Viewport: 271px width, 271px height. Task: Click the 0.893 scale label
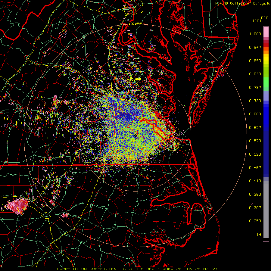pyautogui.click(x=255, y=61)
